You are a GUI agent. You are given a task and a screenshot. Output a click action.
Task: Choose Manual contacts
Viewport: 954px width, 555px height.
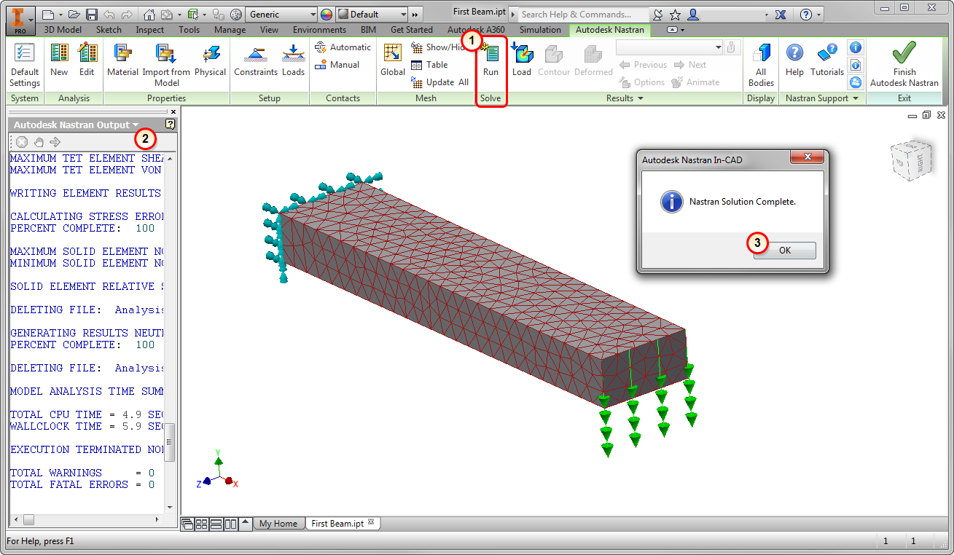[337, 65]
